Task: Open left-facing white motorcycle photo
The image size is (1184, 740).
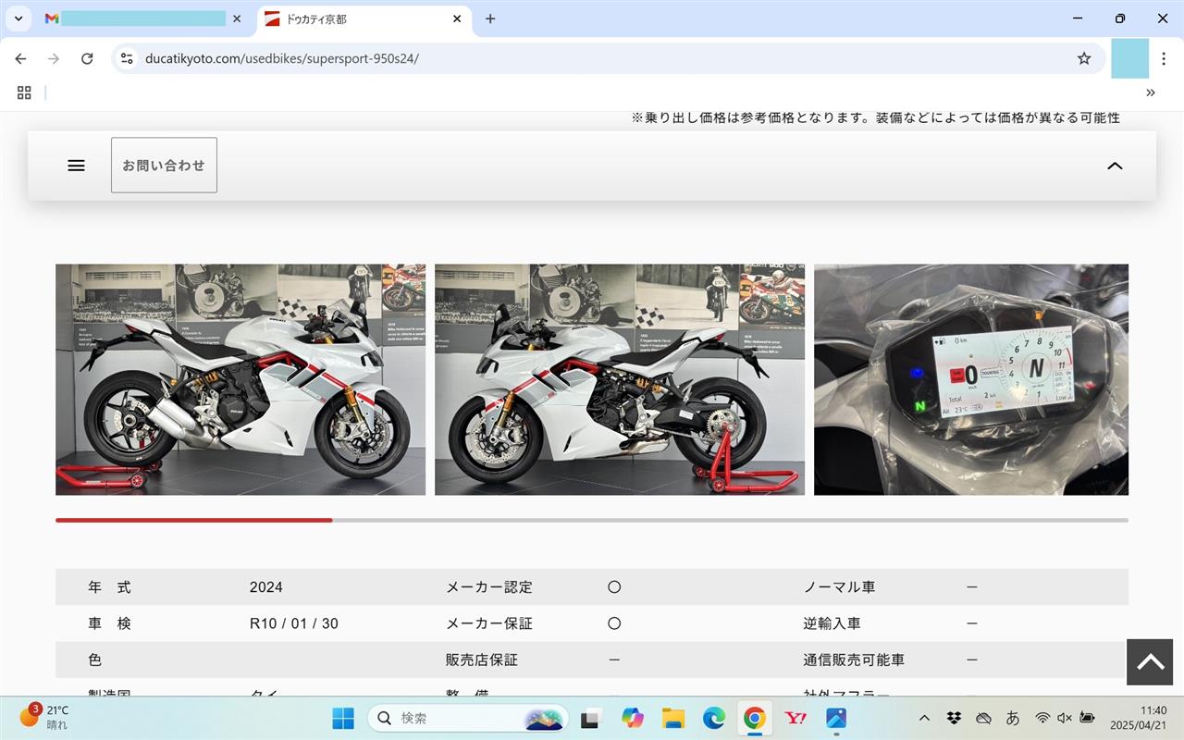Action: pos(240,379)
